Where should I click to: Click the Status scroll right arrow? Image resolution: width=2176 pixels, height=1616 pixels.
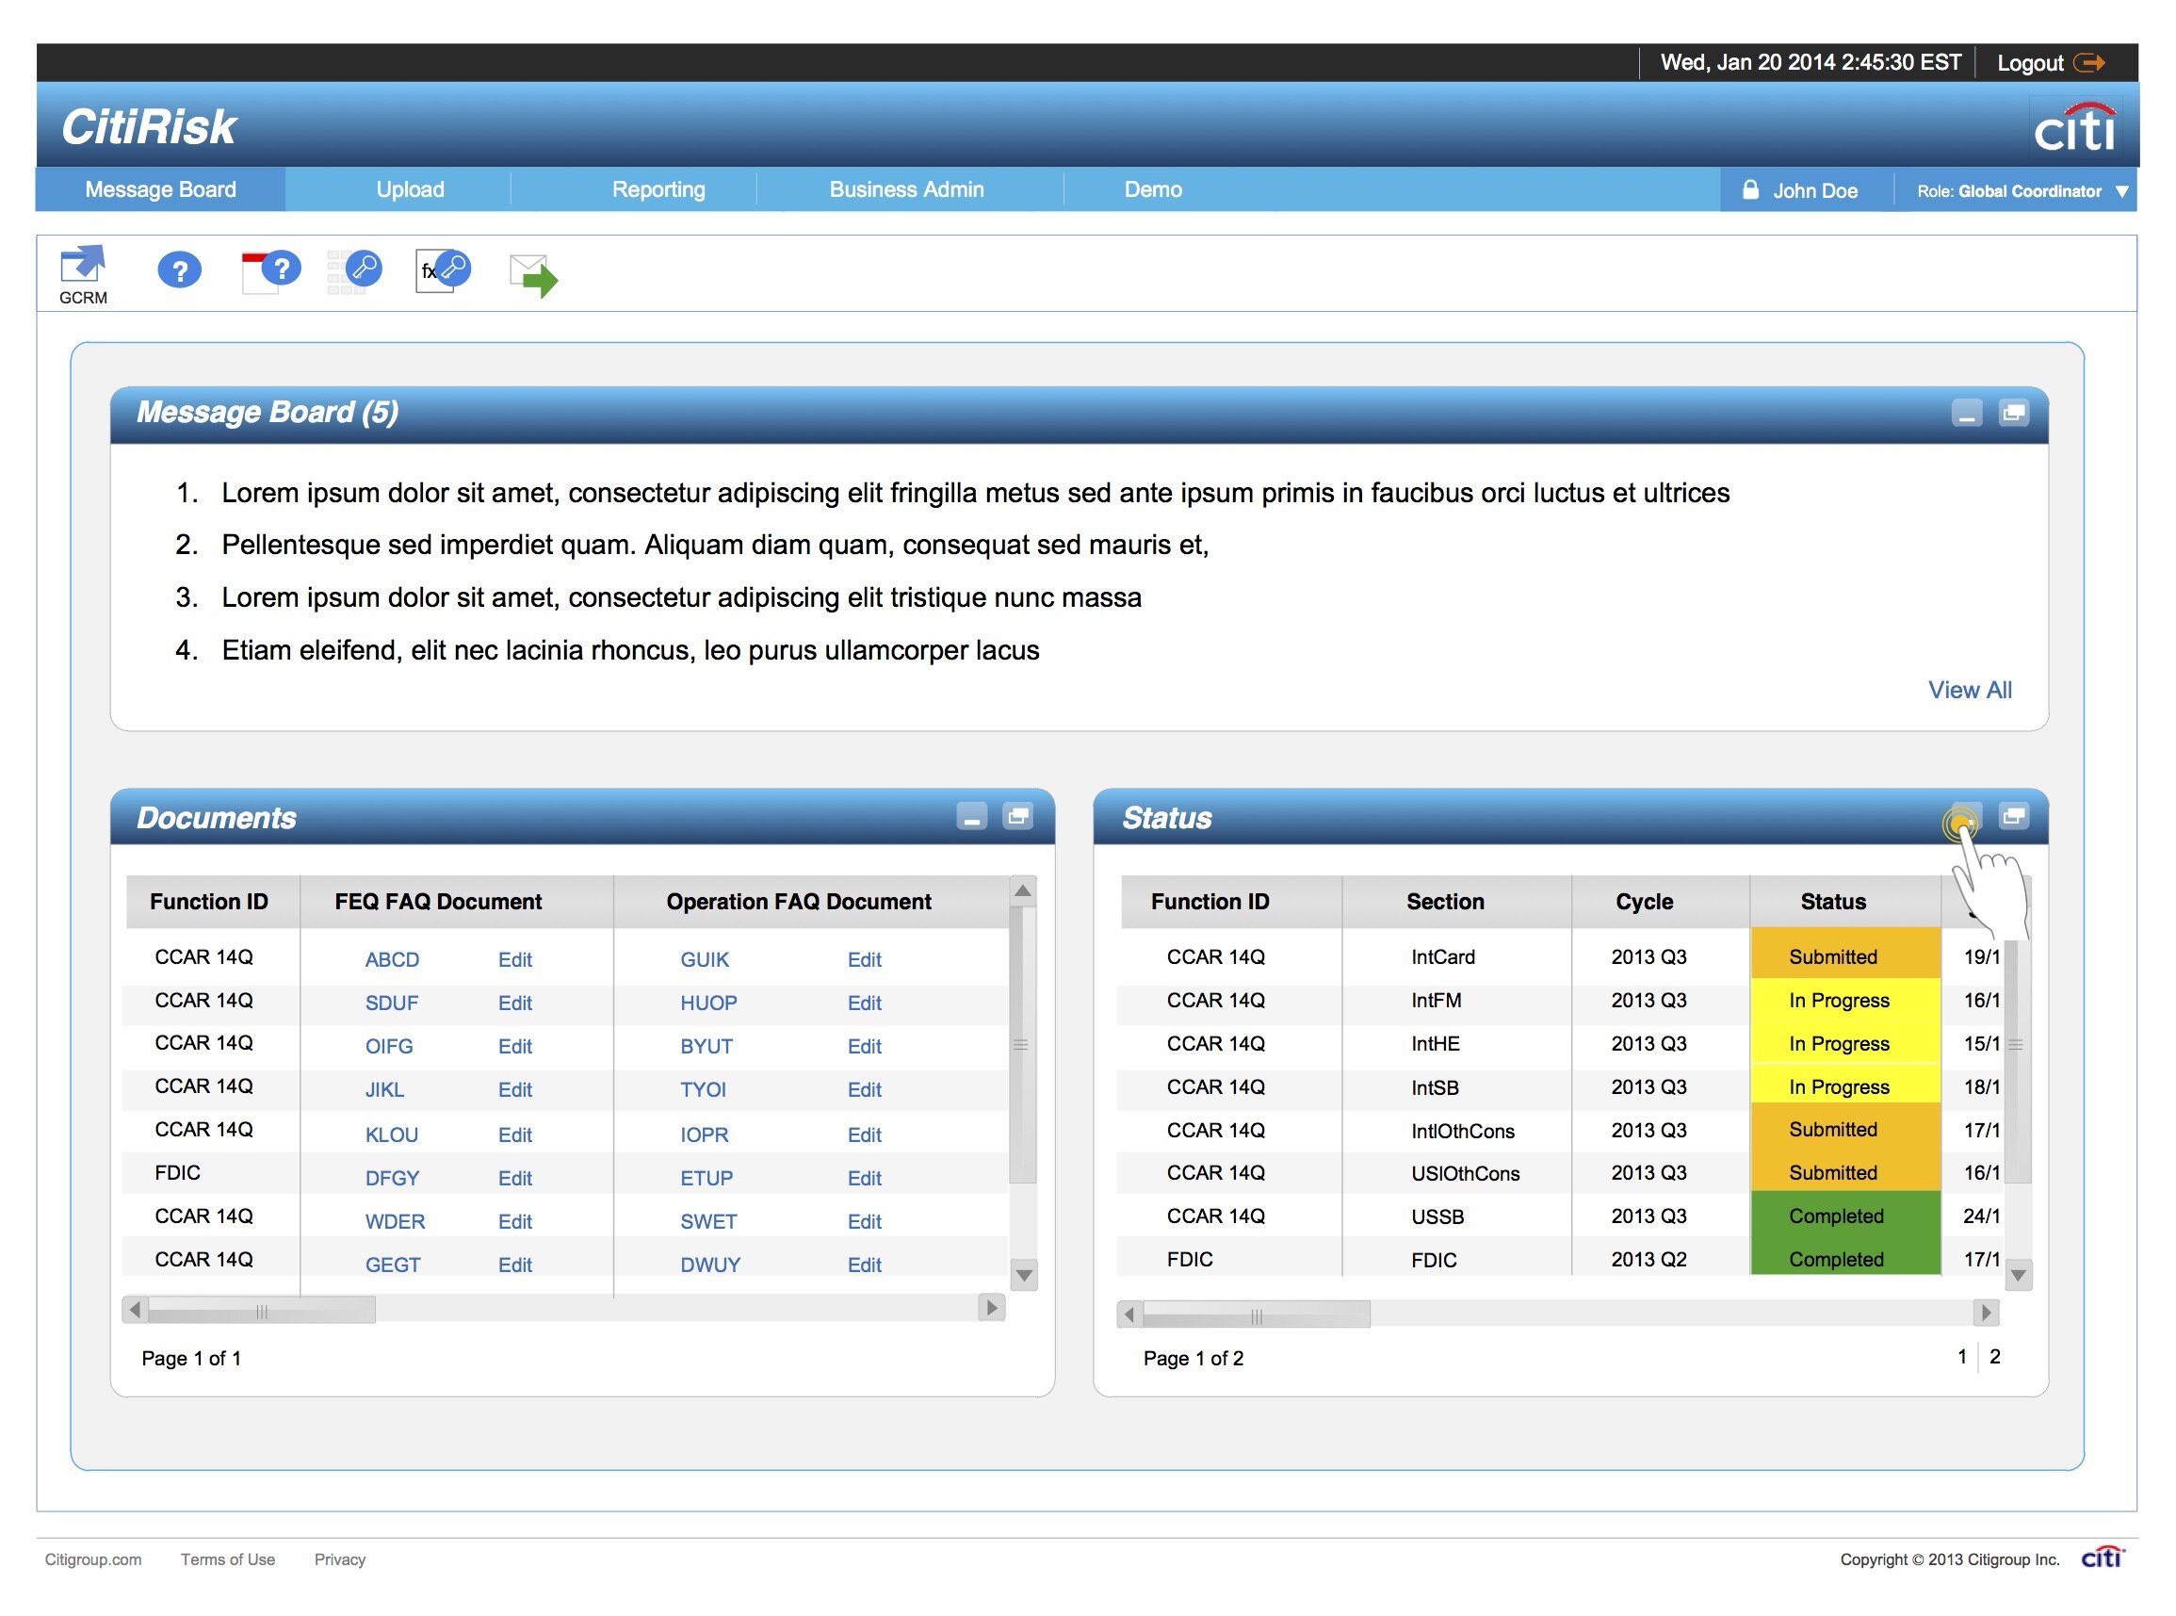[x=1987, y=1314]
